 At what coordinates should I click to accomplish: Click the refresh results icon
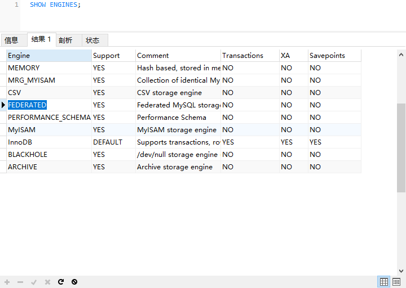(x=61, y=282)
